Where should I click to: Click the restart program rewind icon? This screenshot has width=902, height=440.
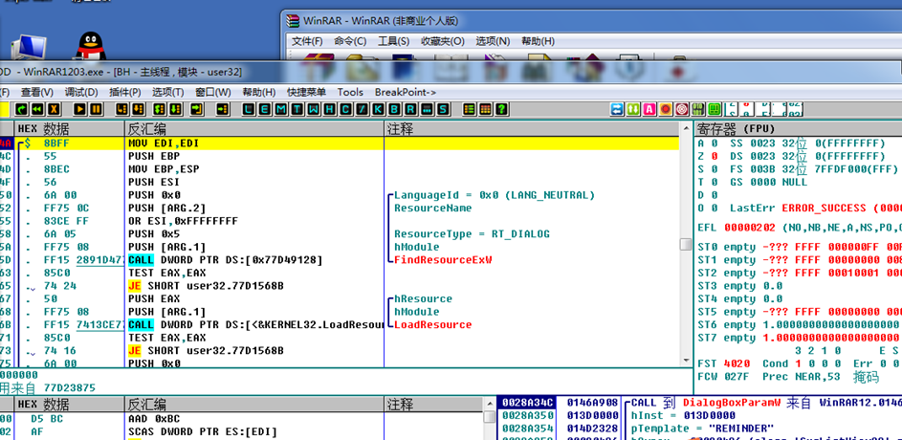pyautogui.click(x=38, y=109)
